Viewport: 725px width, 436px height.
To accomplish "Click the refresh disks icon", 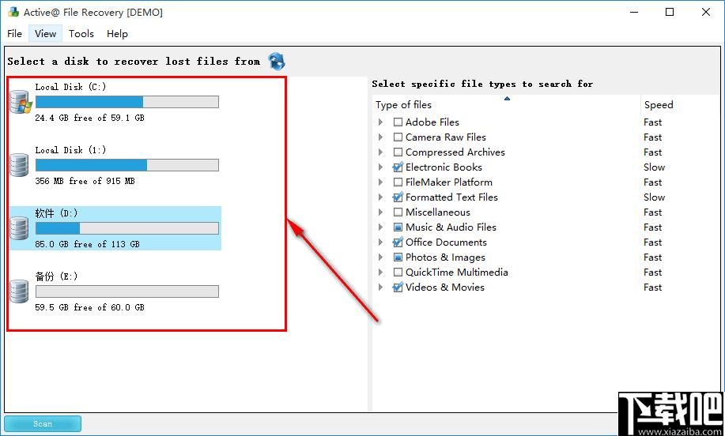I will pyautogui.click(x=277, y=61).
